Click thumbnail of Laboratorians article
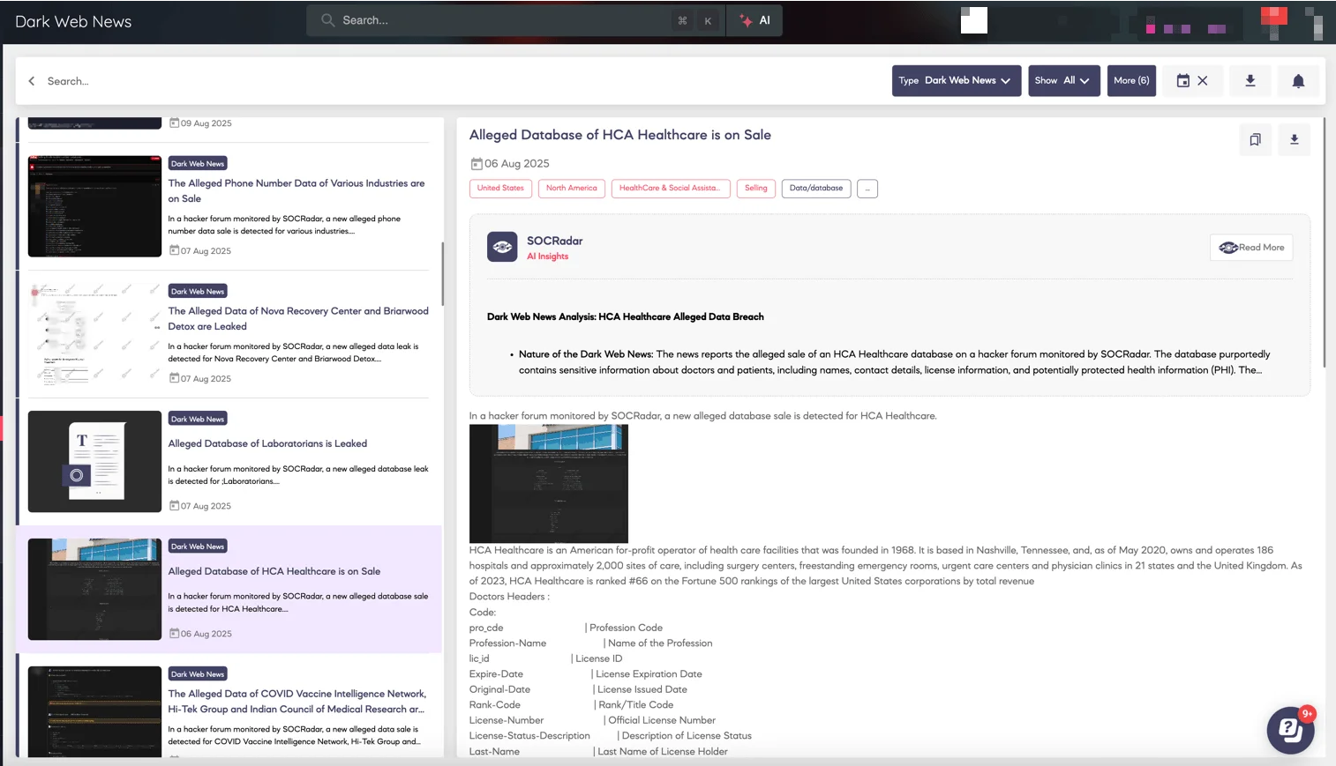This screenshot has height=766, width=1336. [x=94, y=462]
